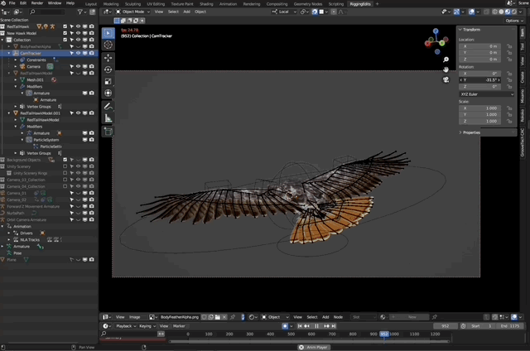Select the Measure tool
This screenshot has width=530, height=351.
(108, 118)
